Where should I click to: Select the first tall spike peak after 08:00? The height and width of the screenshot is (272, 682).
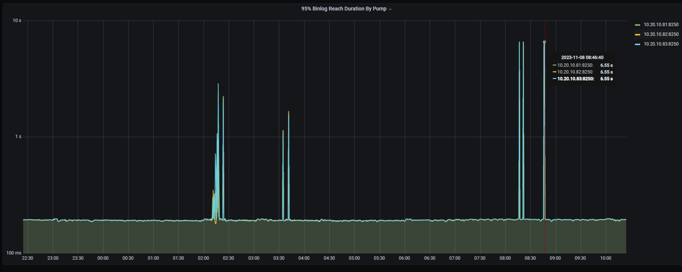(519, 42)
